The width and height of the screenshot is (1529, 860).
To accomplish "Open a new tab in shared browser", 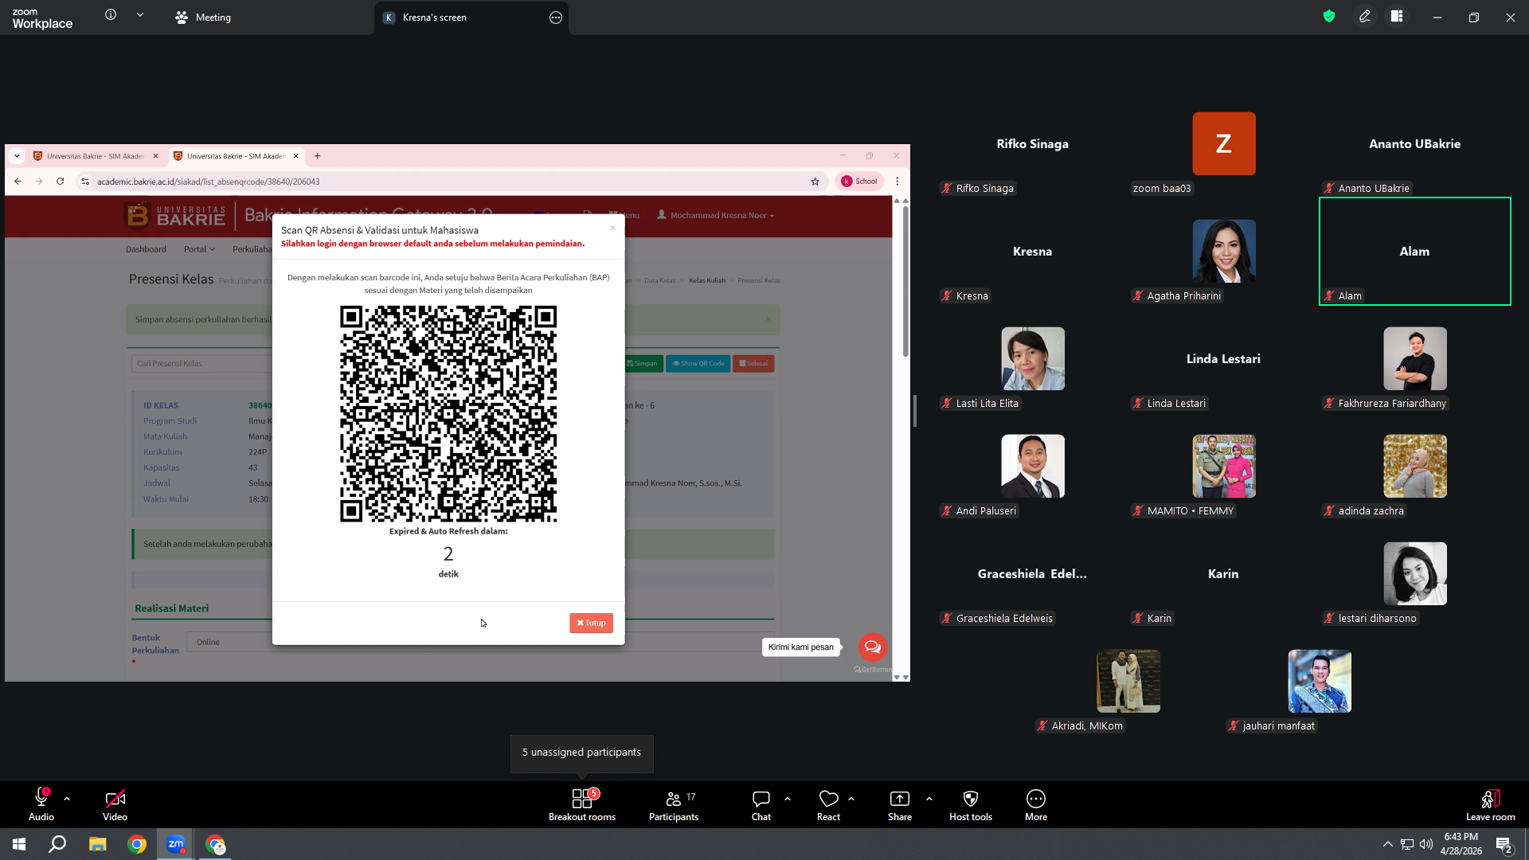I will click(x=317, y=156).
